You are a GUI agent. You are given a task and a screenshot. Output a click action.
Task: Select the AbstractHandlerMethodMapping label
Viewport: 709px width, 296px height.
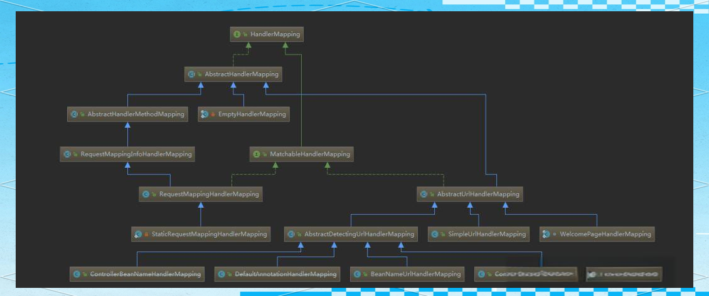(x=136, y=114)
